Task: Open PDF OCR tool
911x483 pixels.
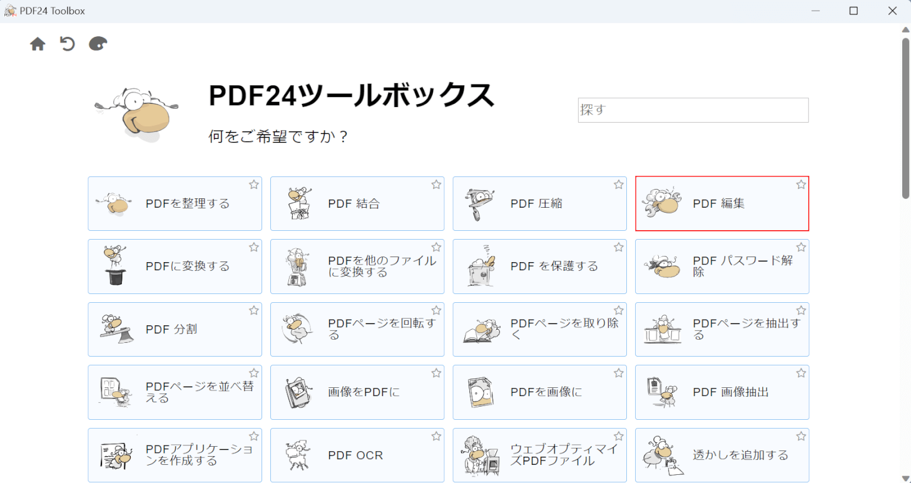Action: point(357,455)
